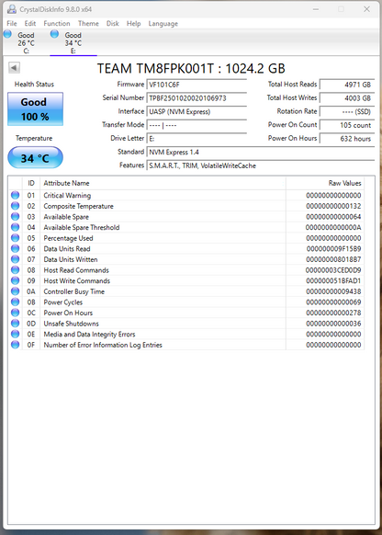Click the disk title TEAM TM8FPK001T : 1024.2 GB

(x=191, y=69)
